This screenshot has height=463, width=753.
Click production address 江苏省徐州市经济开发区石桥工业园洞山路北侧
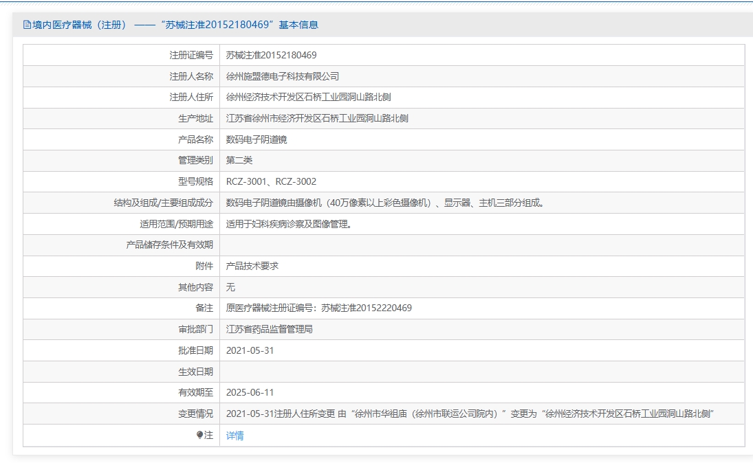click(317, 119)
